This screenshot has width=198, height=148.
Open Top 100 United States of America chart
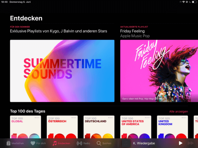pos(136,127)
